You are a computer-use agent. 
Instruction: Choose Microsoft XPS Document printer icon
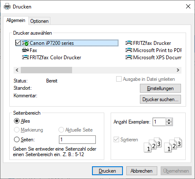tap(129, 58)
